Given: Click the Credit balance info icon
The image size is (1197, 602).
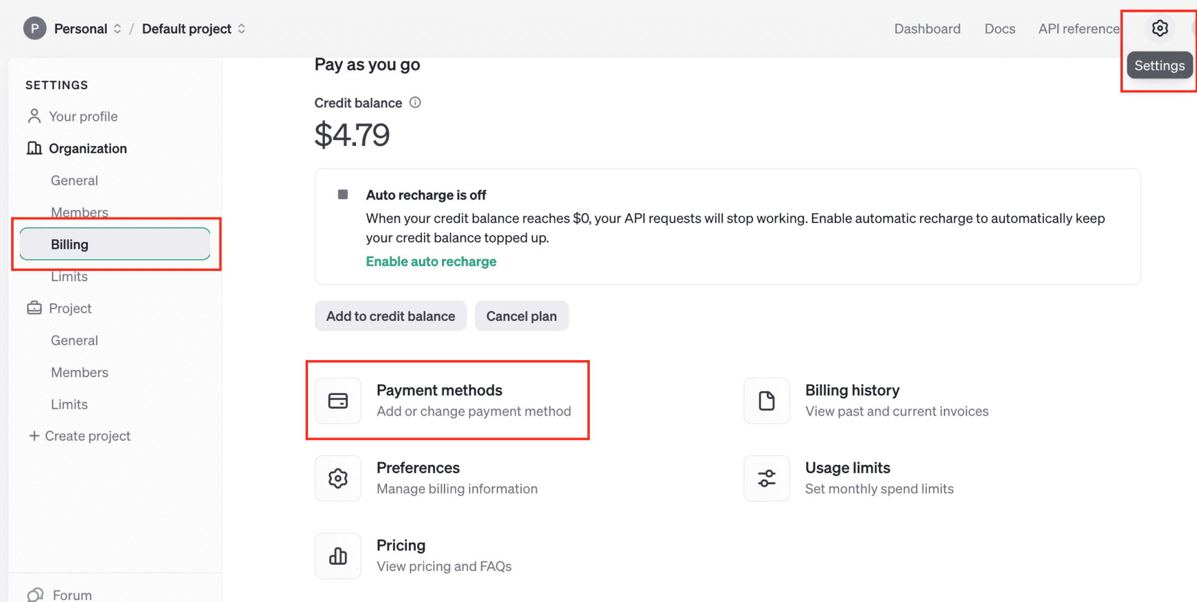Looking at the screenshot, I should 415,103.
